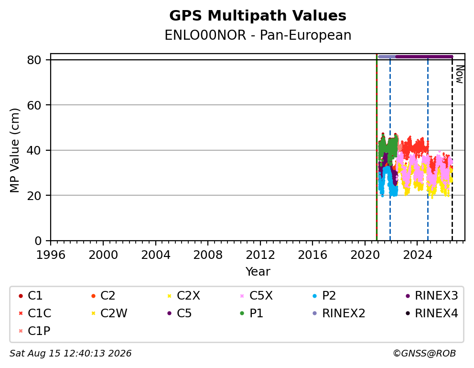
Task: Click the 2020 tick label on Year axis
Action: [x=365, y=255]
